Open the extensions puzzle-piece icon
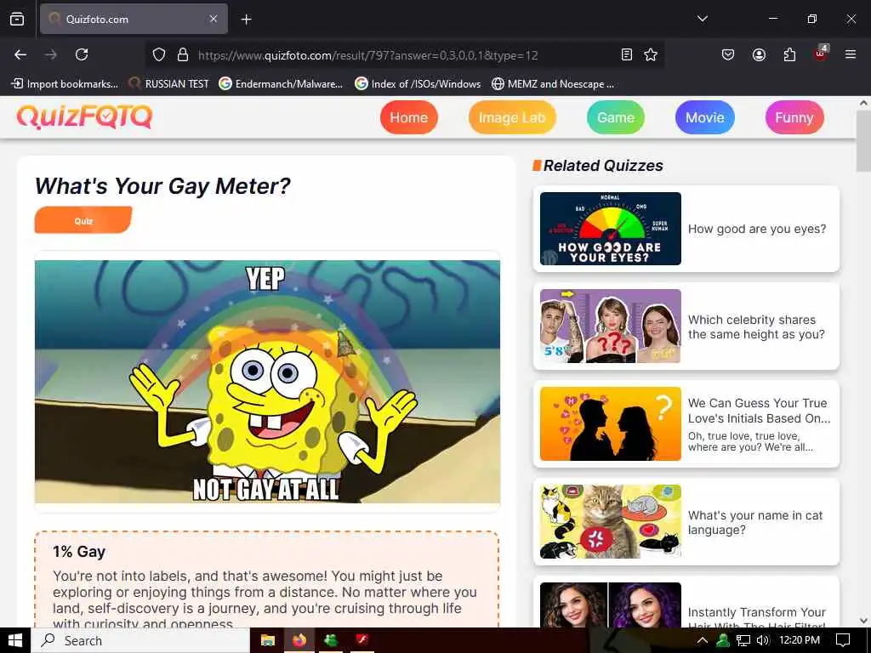The height and width of the screenshot is (653, 871). [789, 54]
